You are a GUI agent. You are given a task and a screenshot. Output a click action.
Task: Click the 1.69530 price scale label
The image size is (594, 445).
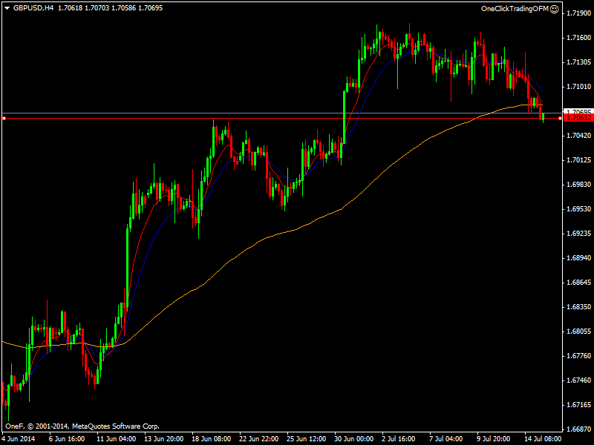coord(578,209)
